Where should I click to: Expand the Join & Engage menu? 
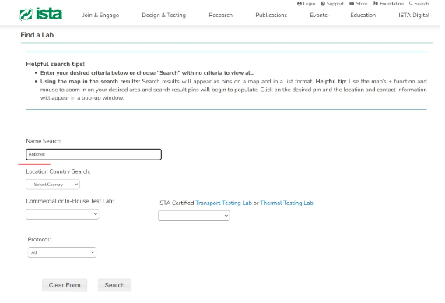(102, 16)
